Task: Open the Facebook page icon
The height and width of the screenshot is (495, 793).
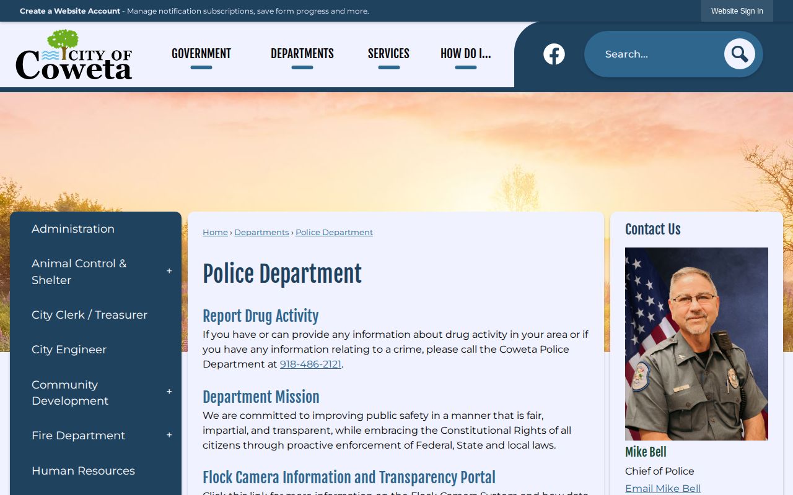Action: coord(554,54)
